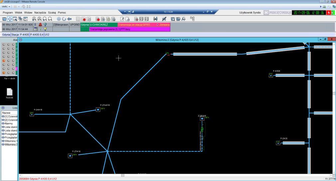Click the Nazwa column header
Screen dimensions: 336x181
click(9, 113)
